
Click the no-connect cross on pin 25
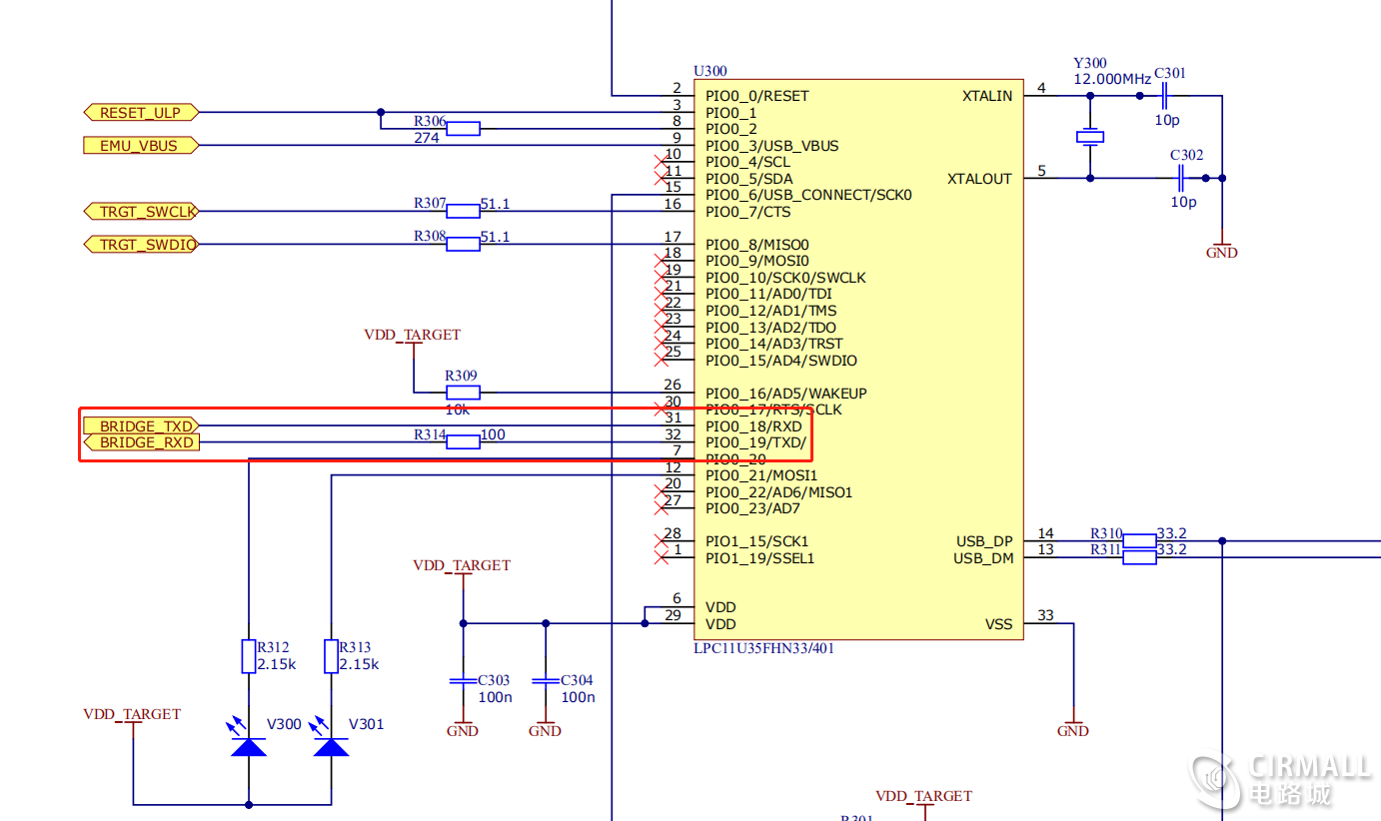(x=661, y=360)
